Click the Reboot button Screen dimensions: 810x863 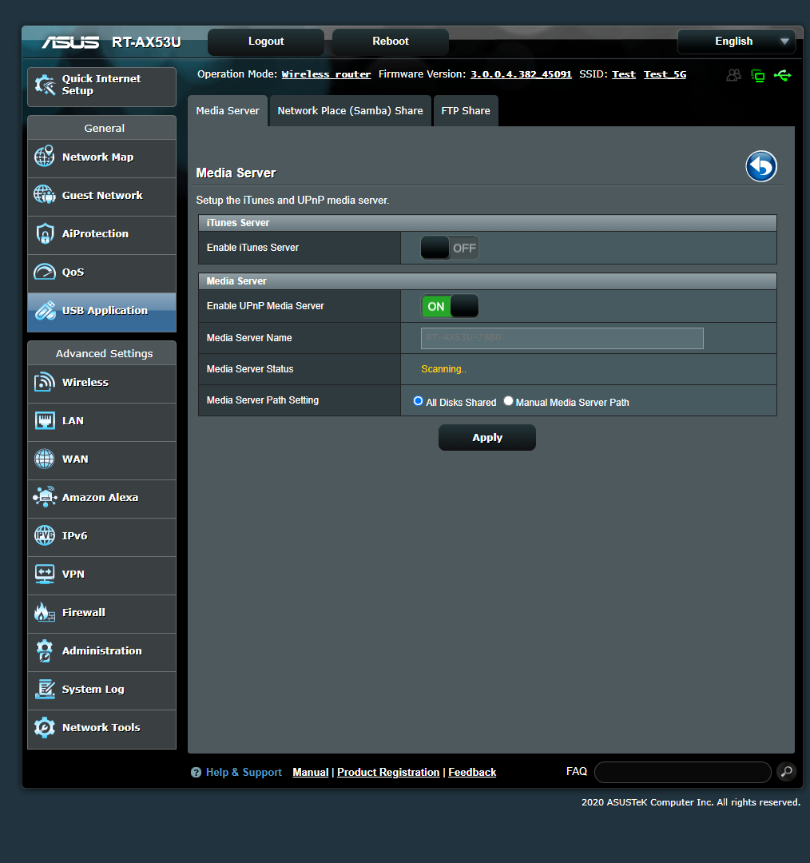click(x=390, y=42)
